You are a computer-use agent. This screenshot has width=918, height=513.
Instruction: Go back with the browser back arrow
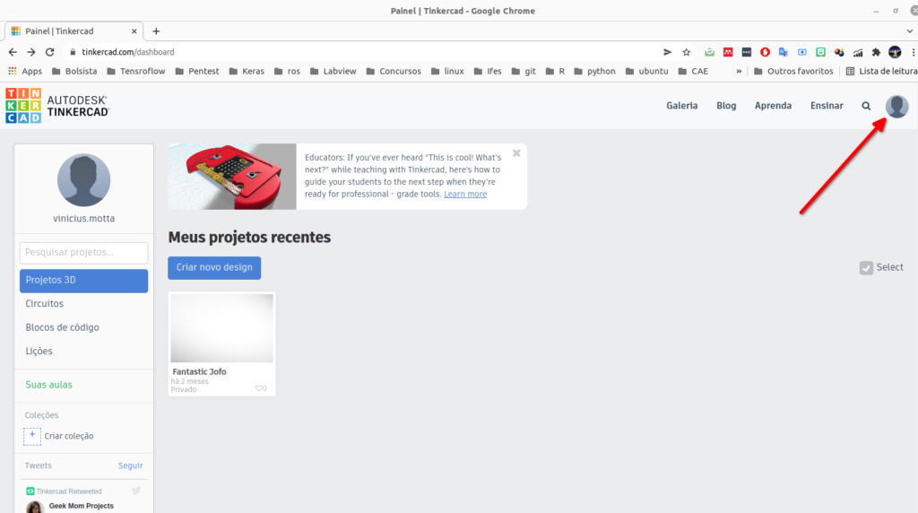(x=13, y=52)
